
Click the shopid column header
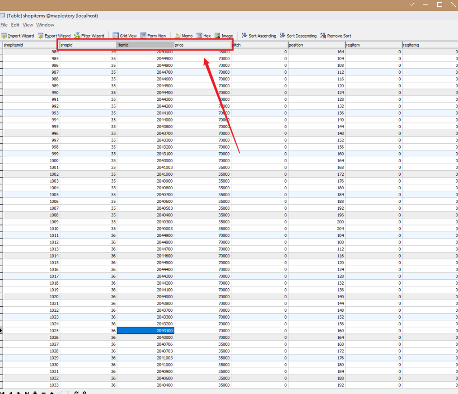88,45
